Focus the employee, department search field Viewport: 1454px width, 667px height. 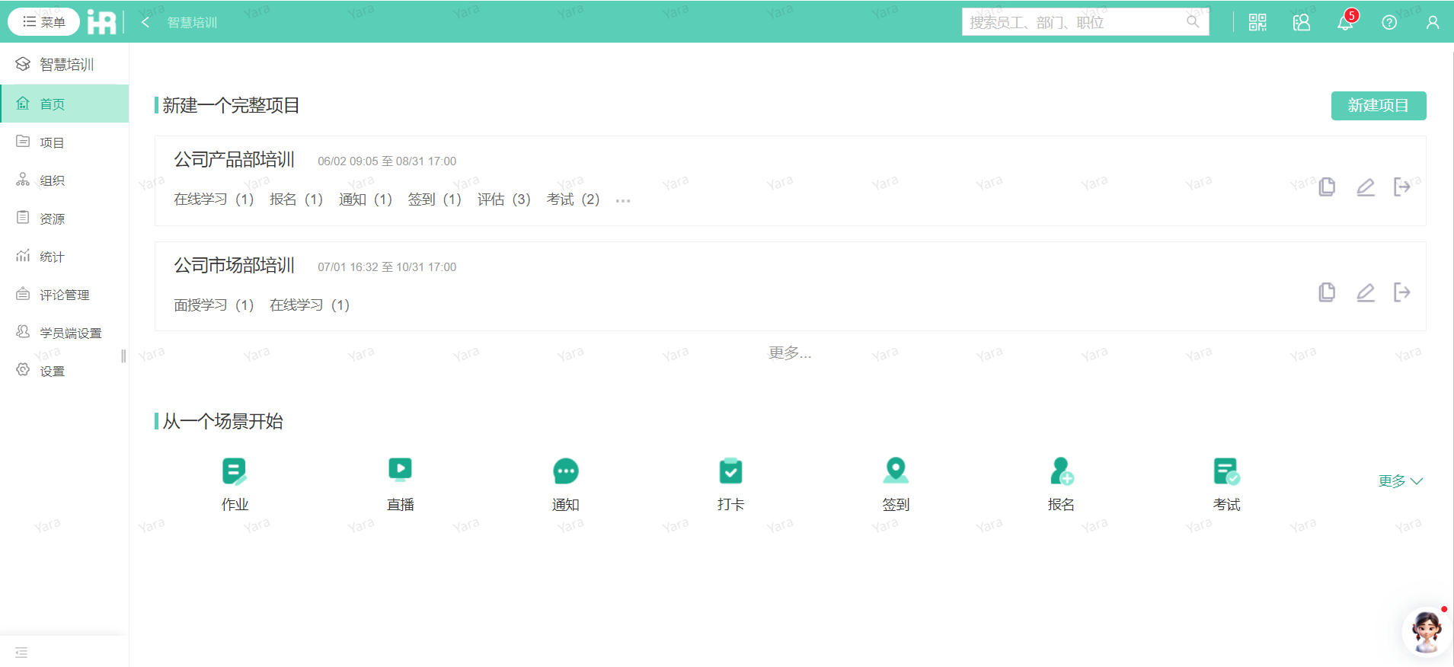coord(1074,22)
